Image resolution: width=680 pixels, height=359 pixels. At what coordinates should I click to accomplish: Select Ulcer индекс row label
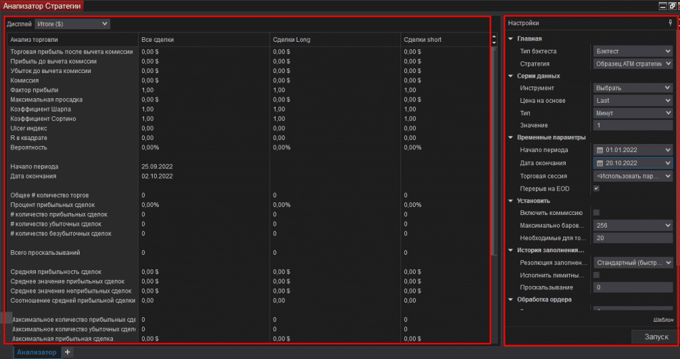point(29,128)
